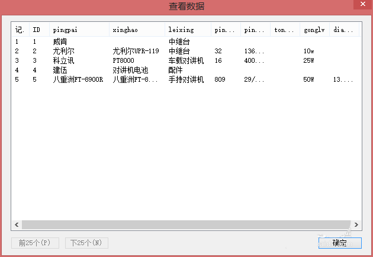Click the 确定 confirm button

coord(340,243)
